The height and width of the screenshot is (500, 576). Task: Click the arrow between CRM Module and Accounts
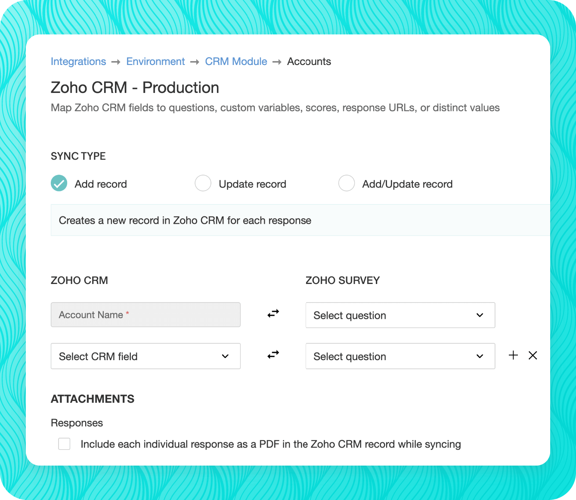tap(277, 62)
